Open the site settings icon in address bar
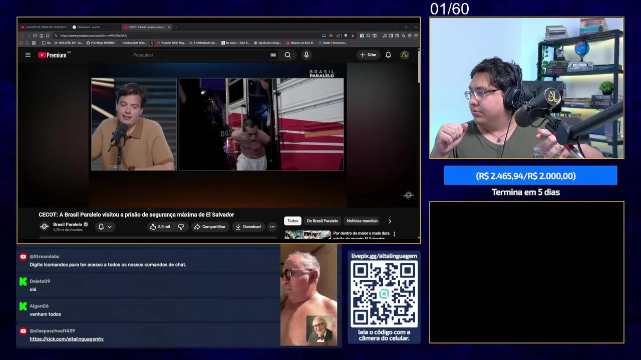Screen dimensions: 641x360 click(x=55, y=35)
